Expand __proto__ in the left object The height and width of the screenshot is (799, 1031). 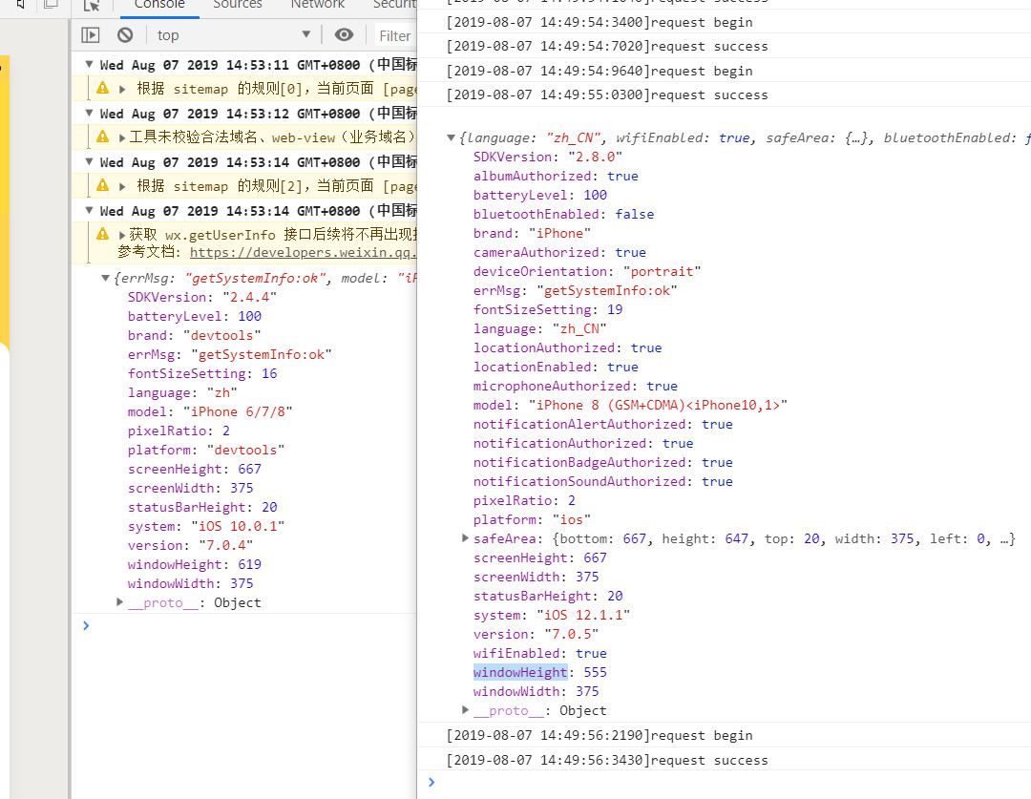point(119,601)
